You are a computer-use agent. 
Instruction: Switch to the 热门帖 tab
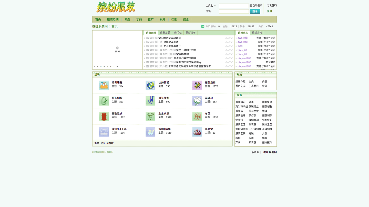click(x=178, y=33)
